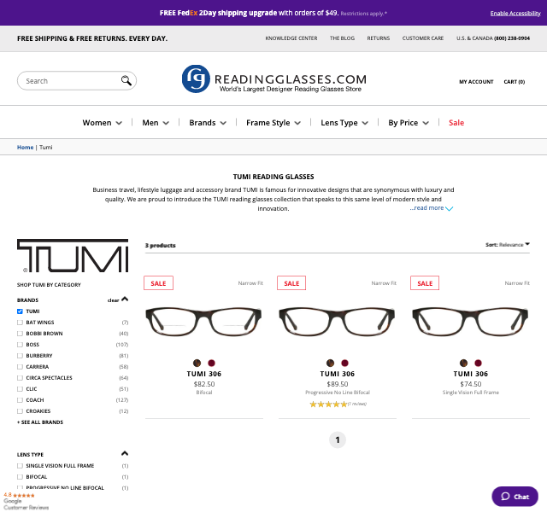
Task: Click Bifocal TUMI 306 glasses image
Action: (203, 321)
